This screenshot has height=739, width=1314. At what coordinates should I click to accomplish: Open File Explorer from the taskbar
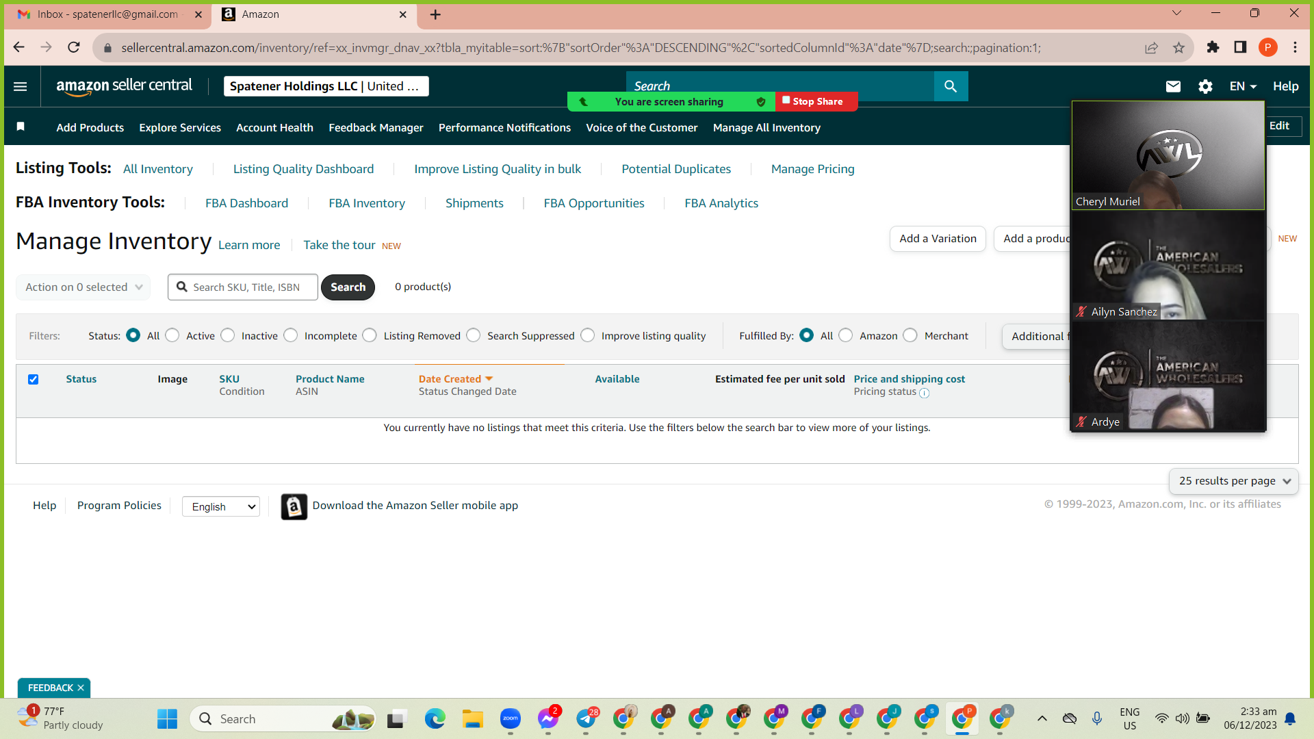(472, 718)
